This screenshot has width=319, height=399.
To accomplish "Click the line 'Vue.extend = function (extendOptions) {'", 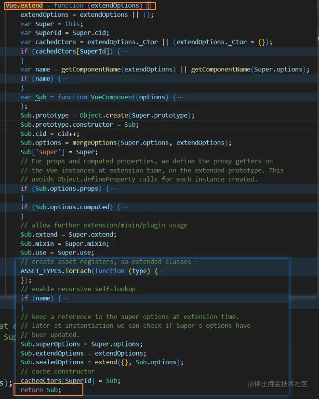I will [79, 6].
